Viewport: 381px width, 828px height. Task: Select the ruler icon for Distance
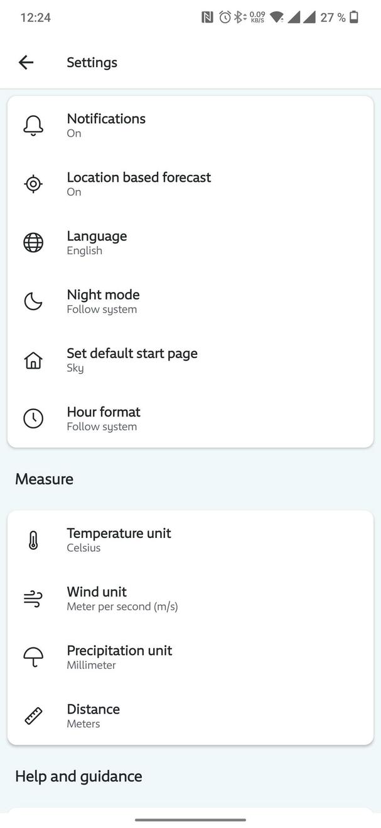pyautogui.click(x=33, y=715)
